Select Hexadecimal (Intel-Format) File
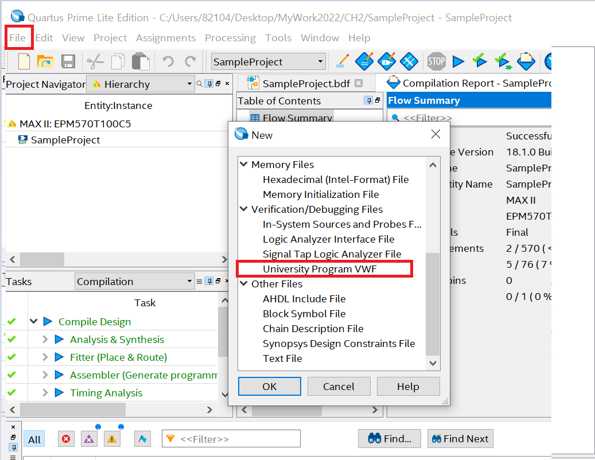The image size is (595, 460). point(336,180)
